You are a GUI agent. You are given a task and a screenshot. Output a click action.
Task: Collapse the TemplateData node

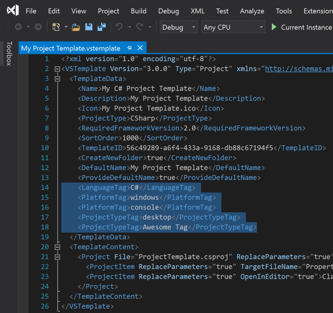pos(57,78)
